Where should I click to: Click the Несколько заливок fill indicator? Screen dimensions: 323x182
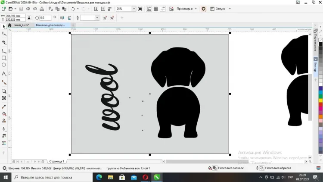pos(226,168)
